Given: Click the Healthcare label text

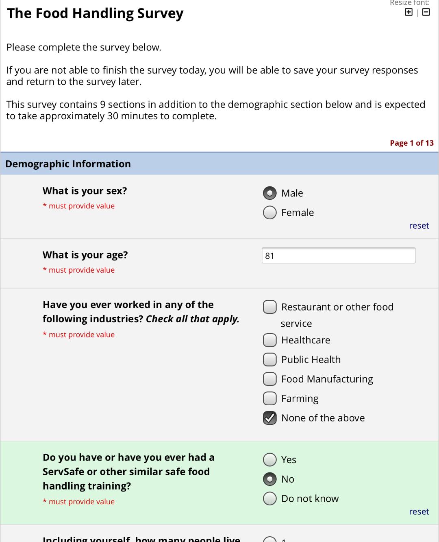Looking at the screenshot, I should coord(306,340).
